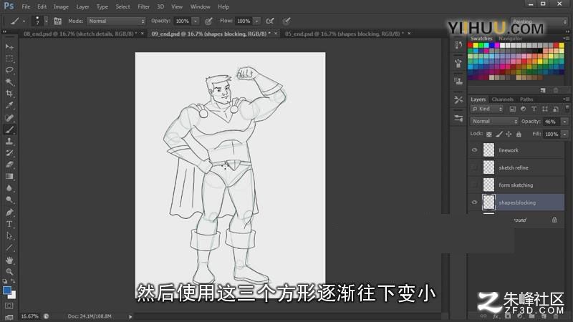Screen dimensions: 573x322
Task: Open the layer Fill dropdown arrow
Action: (x=564, y=135)
